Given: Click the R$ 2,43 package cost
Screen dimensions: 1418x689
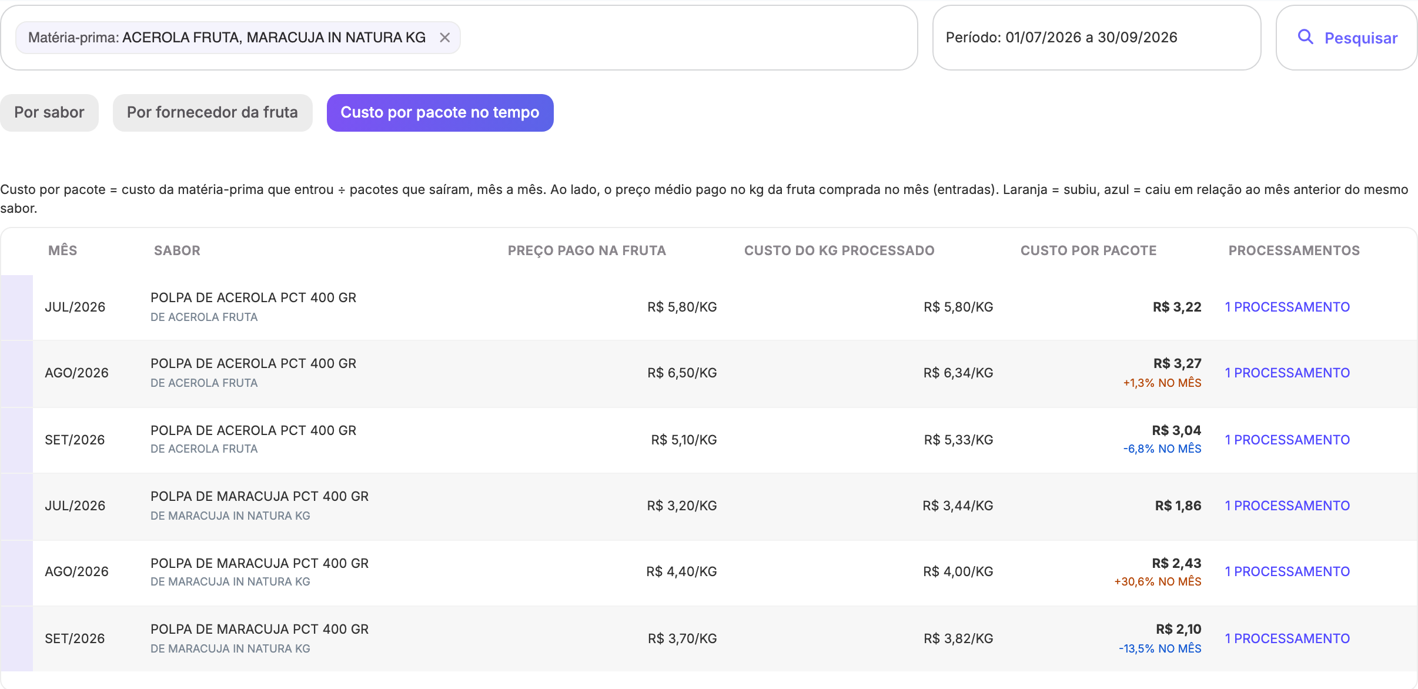Looking at the screenshot, I should point(1176,563).
